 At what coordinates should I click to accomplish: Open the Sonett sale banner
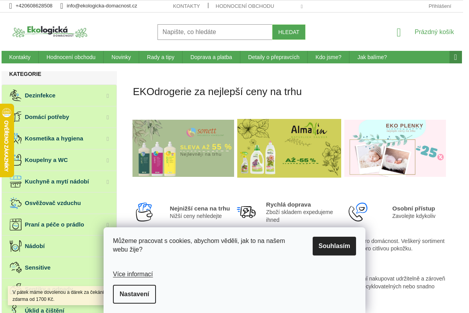coord(183,148)
